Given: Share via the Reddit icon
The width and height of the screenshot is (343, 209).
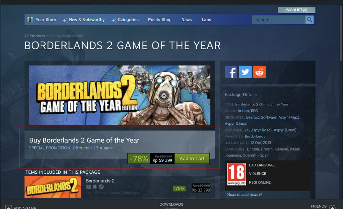Looking at the screenshot, I should 259,72.
